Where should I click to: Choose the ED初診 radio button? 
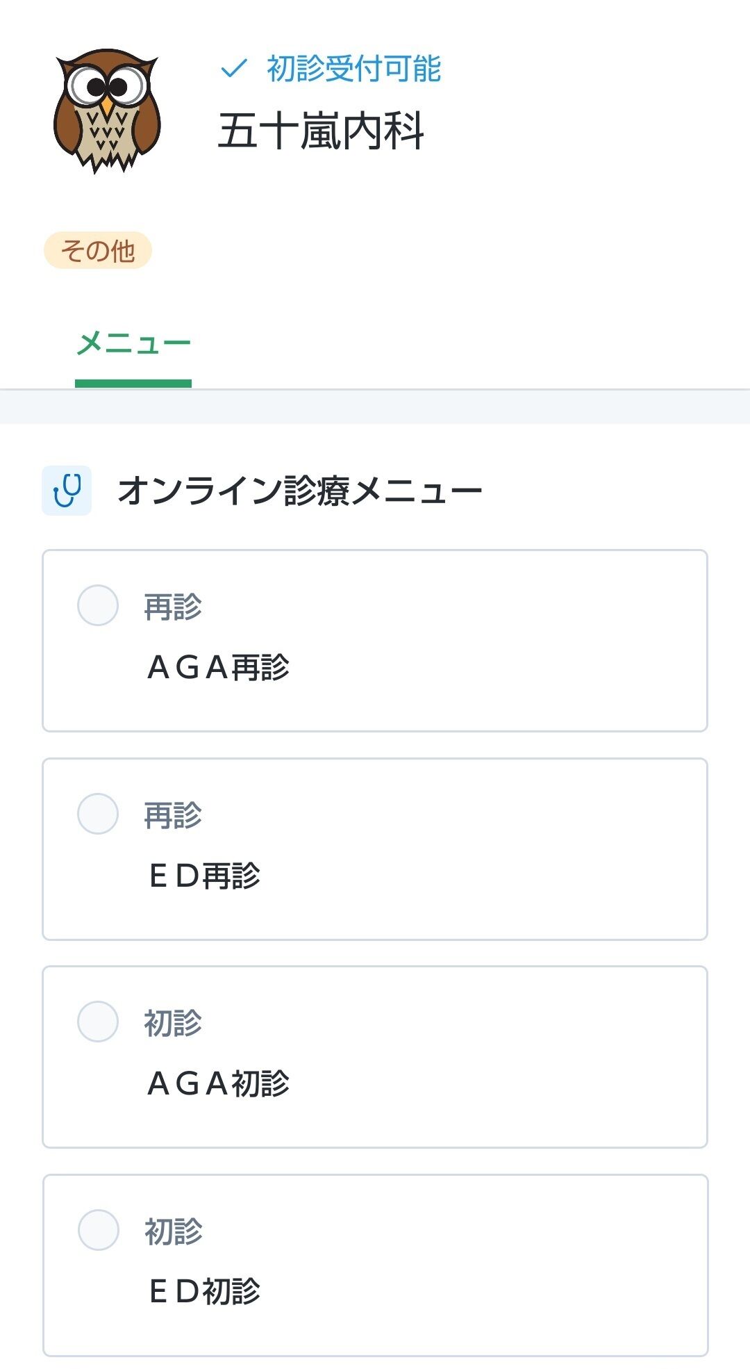click(x=98, y=1230)
